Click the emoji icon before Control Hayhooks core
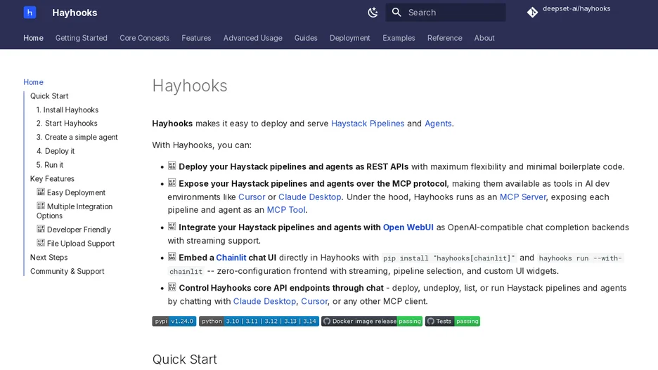This screenshot has width=658, height=370. coord(172,287)
